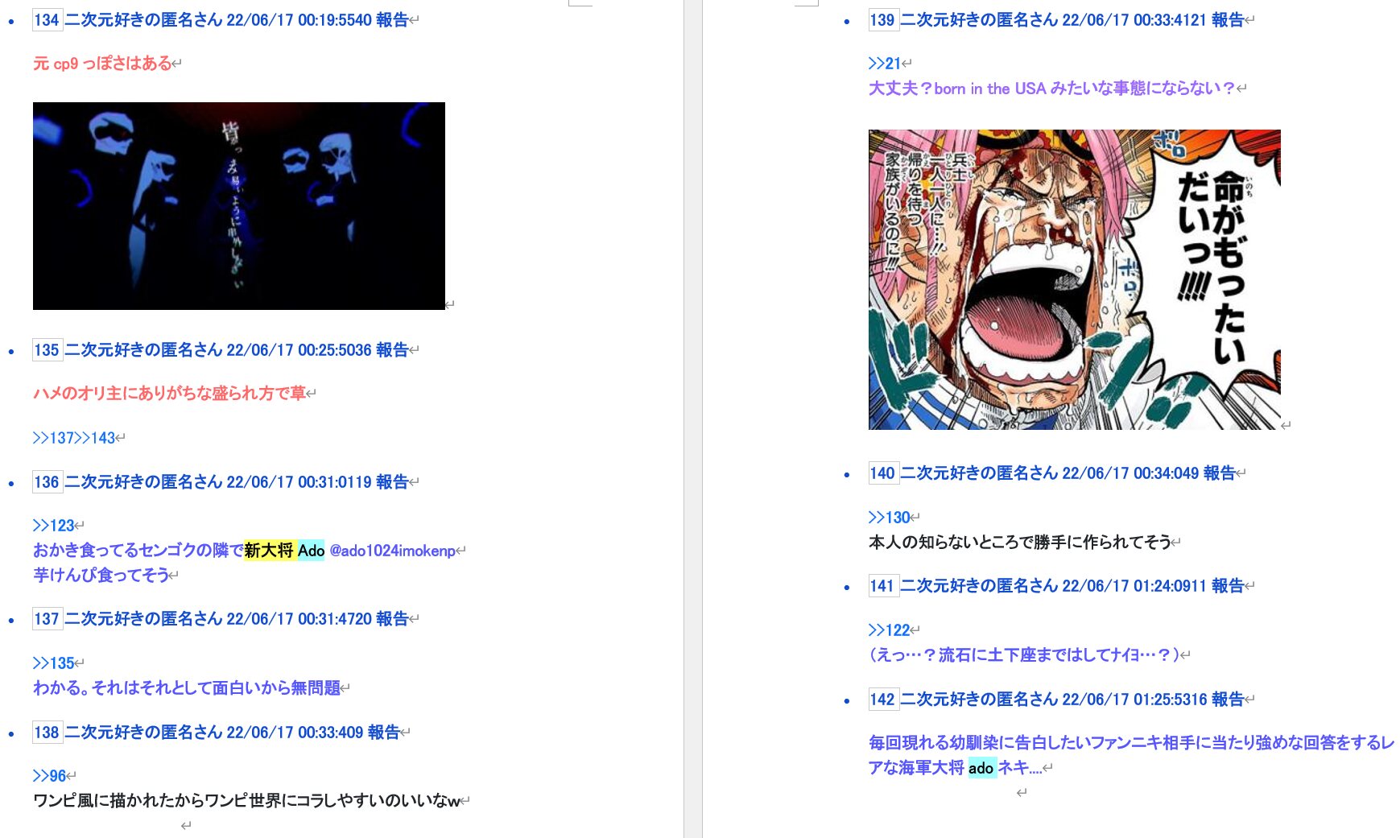
Task: Click 報告 link on post 137 header
Action: coord(392,619)
